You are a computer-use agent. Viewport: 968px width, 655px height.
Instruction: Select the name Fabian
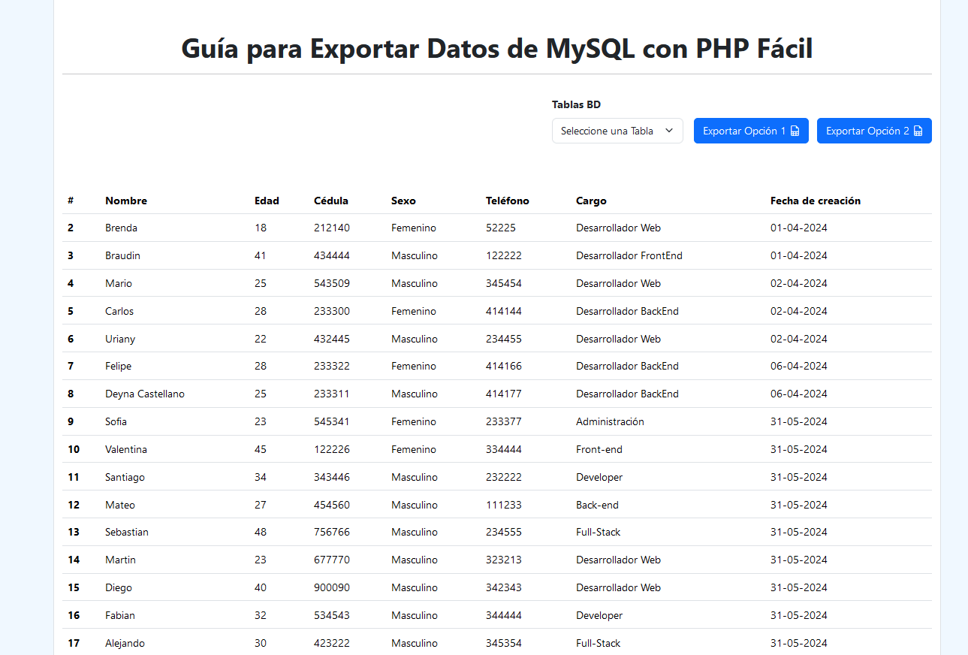pyautogui.click(x=120, y=615)
